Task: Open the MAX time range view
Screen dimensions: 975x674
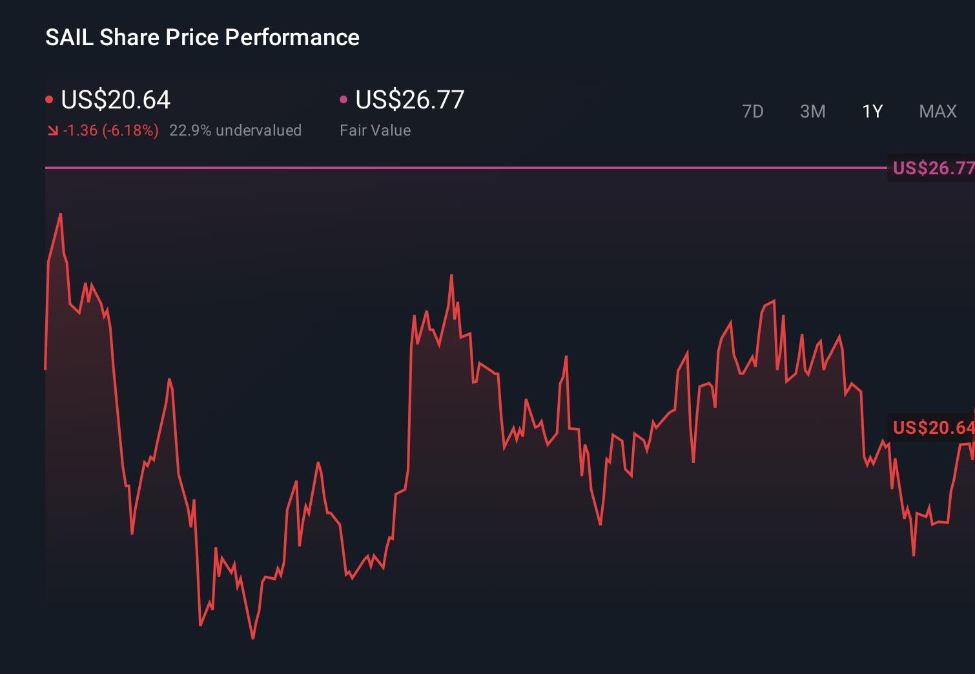Action: (937, 111)
